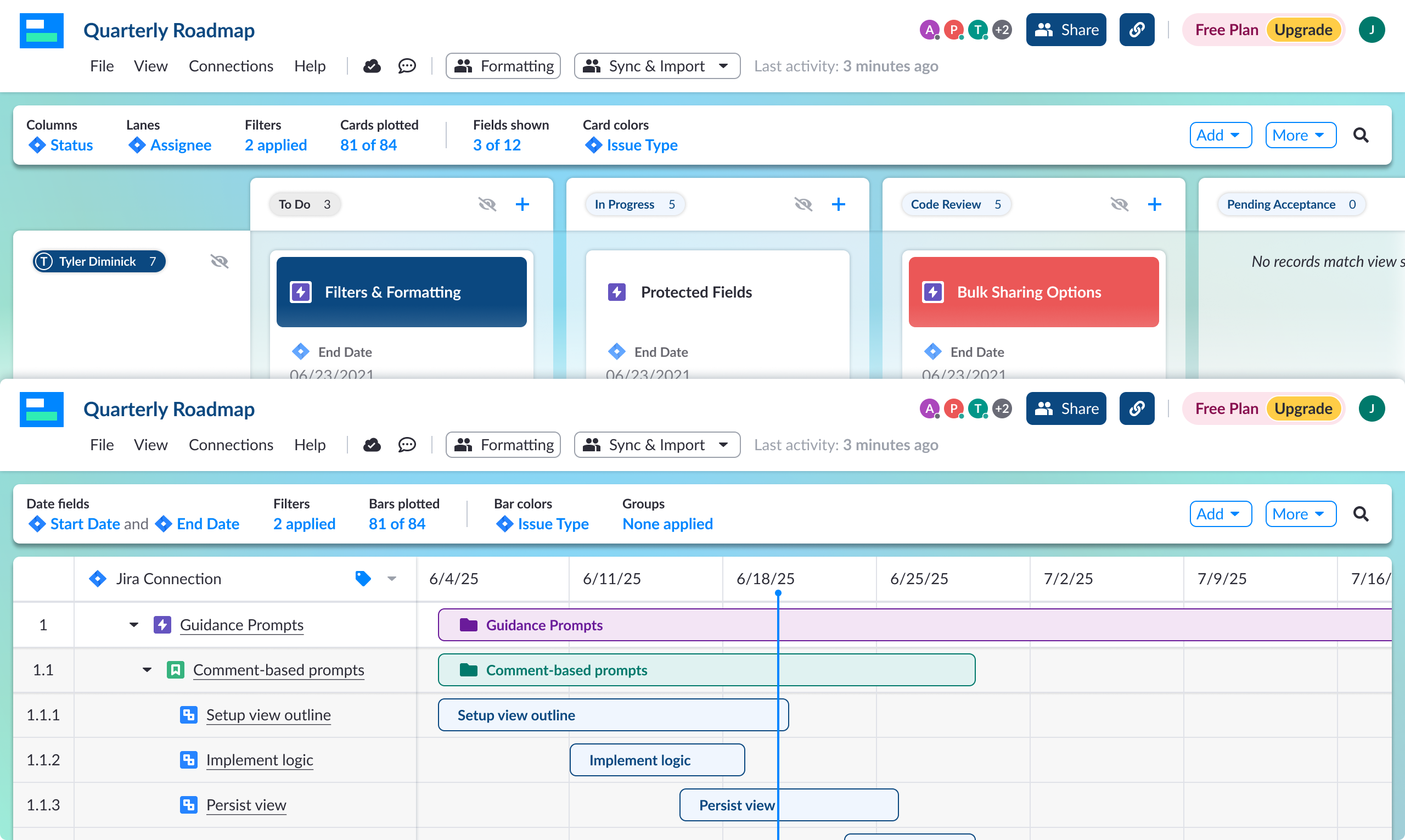Toggle visibility for the Tyler Diminick lane
The height and width of the screenshot is (840, 1405).
pyautogui.click(x=218, y=261)
